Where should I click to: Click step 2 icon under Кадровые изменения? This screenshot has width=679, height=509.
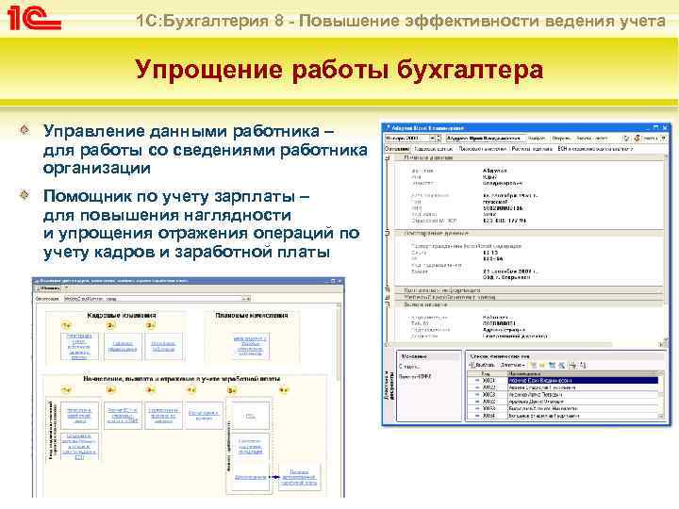click(111, 325)
